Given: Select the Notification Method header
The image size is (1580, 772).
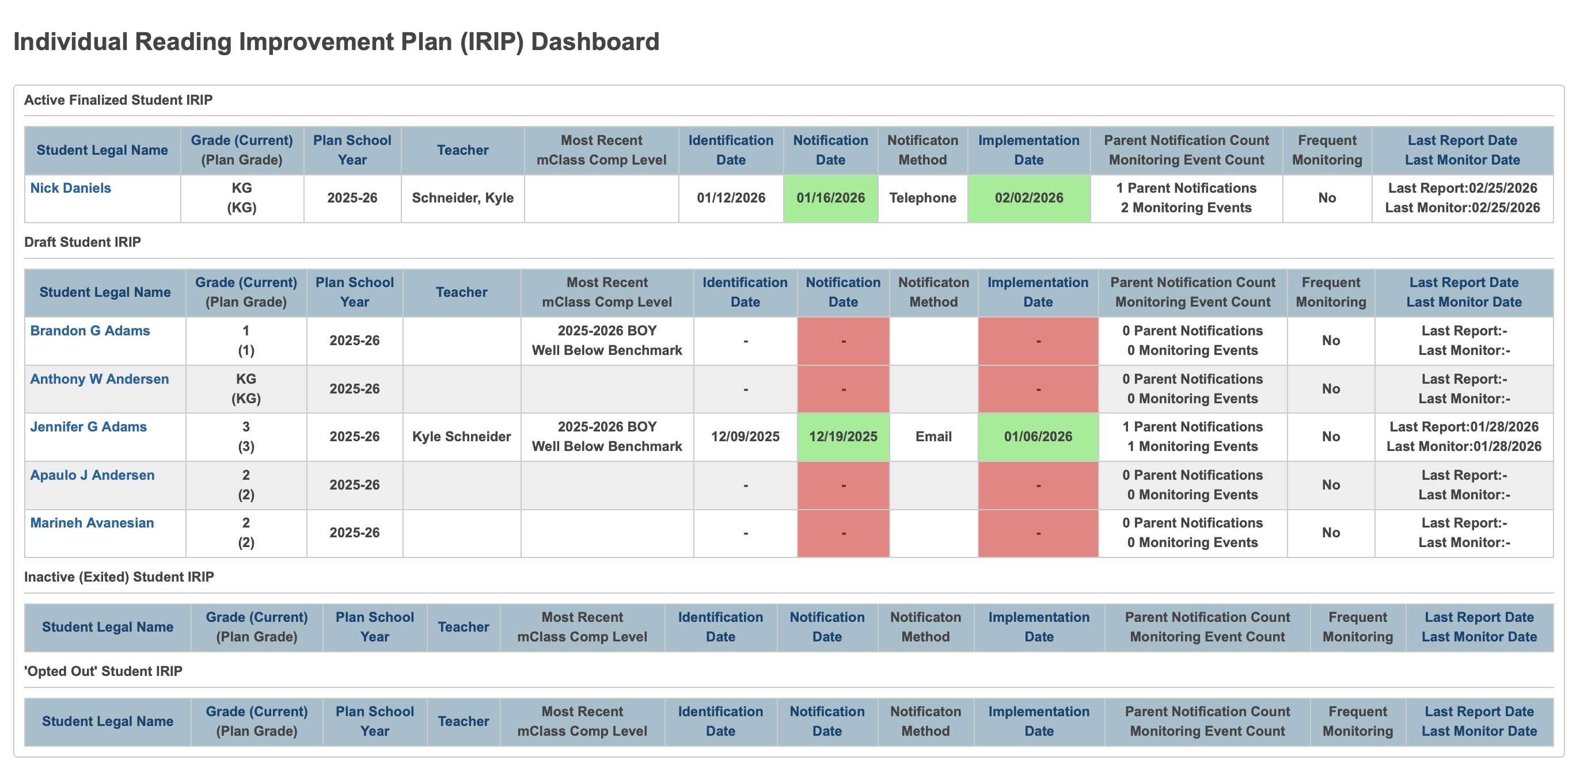Looking at the screenshot, I should [933, 292].
